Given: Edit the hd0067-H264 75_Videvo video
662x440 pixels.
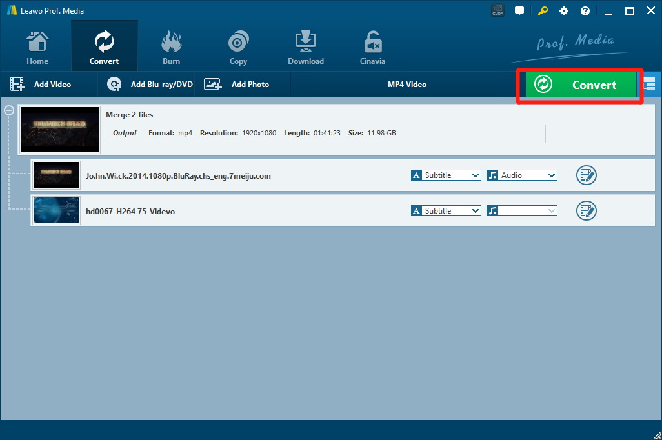Looking at the screenshot, I should pyautogui.click(x=587, y=211).
